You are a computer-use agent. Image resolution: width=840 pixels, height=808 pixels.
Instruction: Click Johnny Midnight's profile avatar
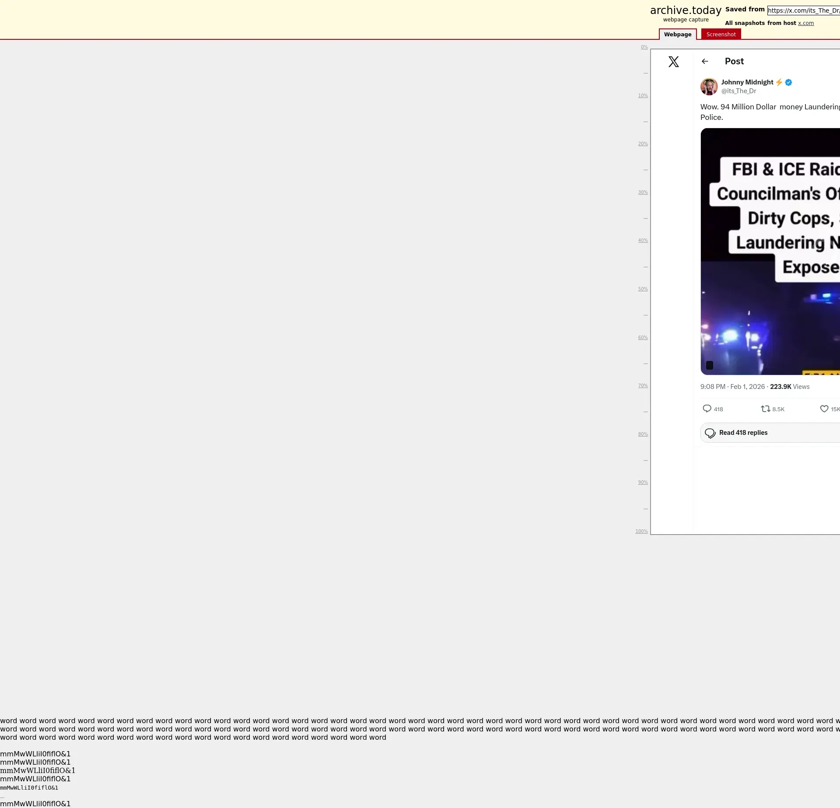[709, 87]
